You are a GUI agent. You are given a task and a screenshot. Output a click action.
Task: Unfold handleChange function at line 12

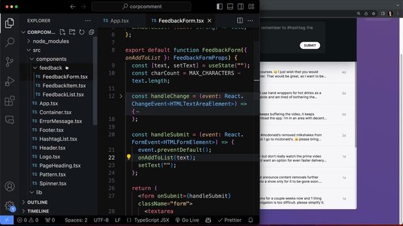121,96
